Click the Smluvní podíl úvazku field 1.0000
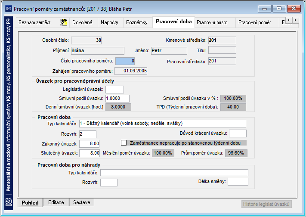The height and width of the screenshot is (217, 306). pyautogui.click(x=117, y=99)
